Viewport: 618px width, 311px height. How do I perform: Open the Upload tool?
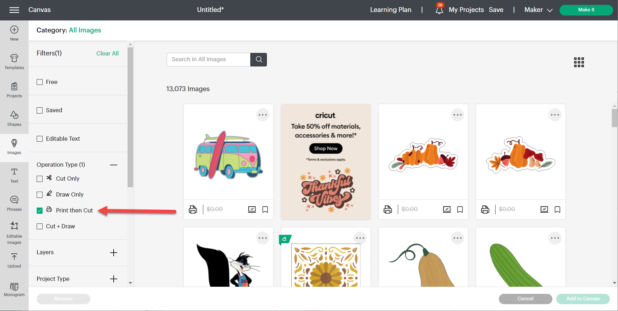[14, 261]
